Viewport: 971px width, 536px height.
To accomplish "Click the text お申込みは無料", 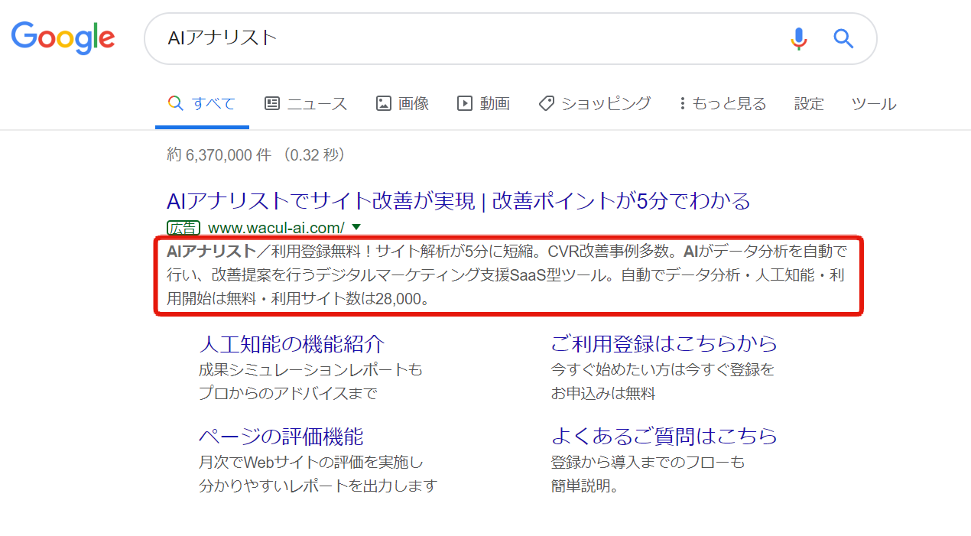I will [602, 394].
